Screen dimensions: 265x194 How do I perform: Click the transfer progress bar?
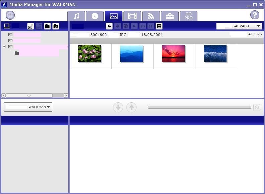click(x=199, y=107)
